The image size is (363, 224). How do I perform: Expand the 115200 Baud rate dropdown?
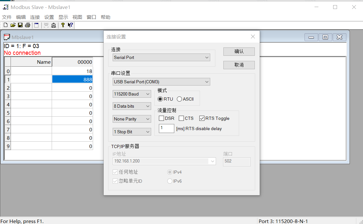click(x=132, y=94)
